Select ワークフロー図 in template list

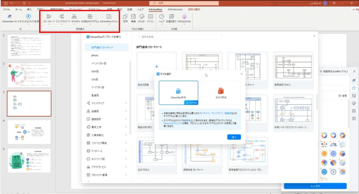point(98,87)
